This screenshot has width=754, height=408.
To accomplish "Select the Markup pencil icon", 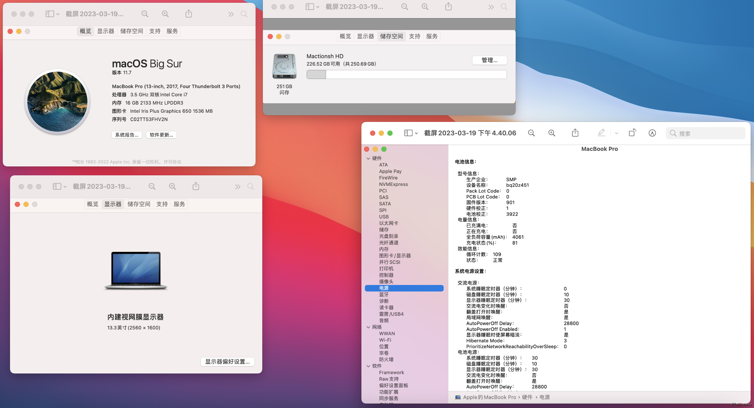I will point(601,133).
